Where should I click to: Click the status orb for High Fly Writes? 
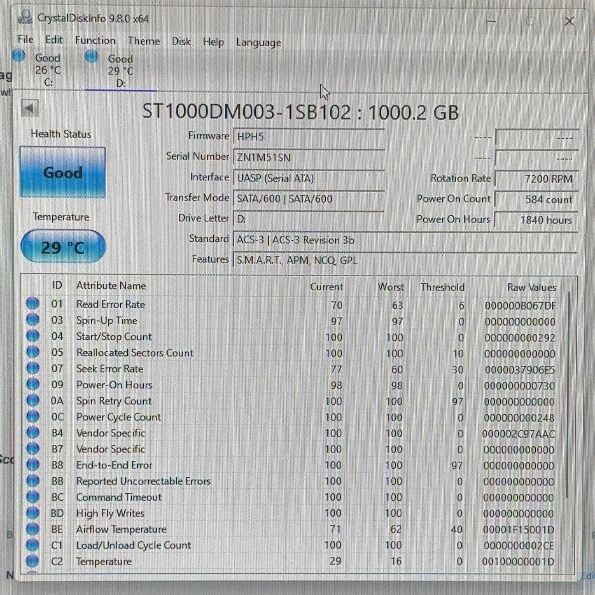pyautogui.click(x=33, y=513)
